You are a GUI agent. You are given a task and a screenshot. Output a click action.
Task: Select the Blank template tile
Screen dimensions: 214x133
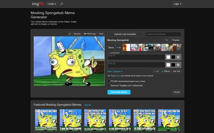[x=111, y=48]
